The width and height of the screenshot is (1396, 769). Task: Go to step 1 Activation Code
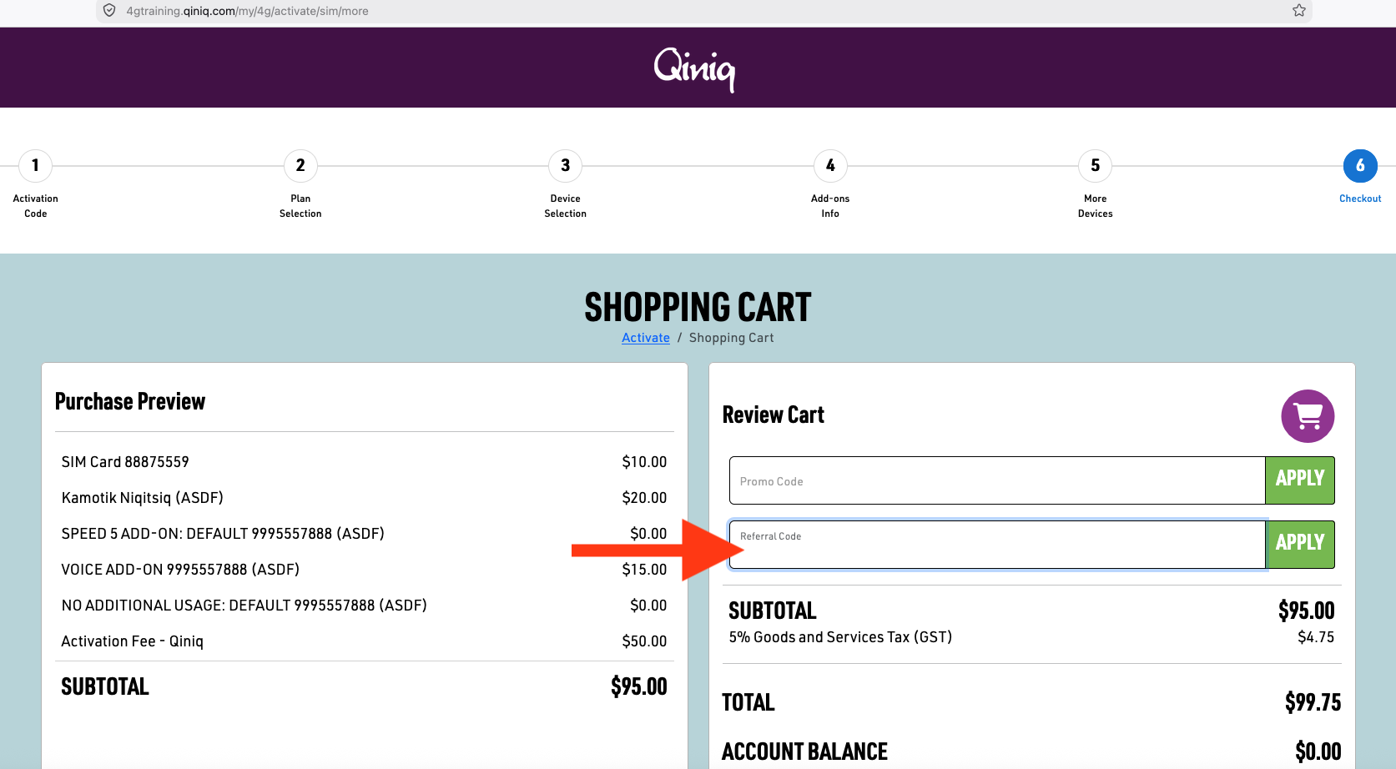pos(35,184)
